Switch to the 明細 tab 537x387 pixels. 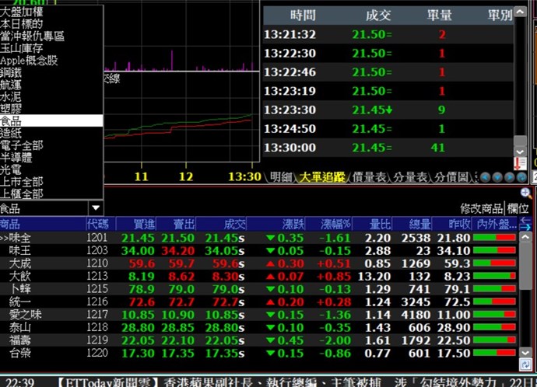click(280, 177)
